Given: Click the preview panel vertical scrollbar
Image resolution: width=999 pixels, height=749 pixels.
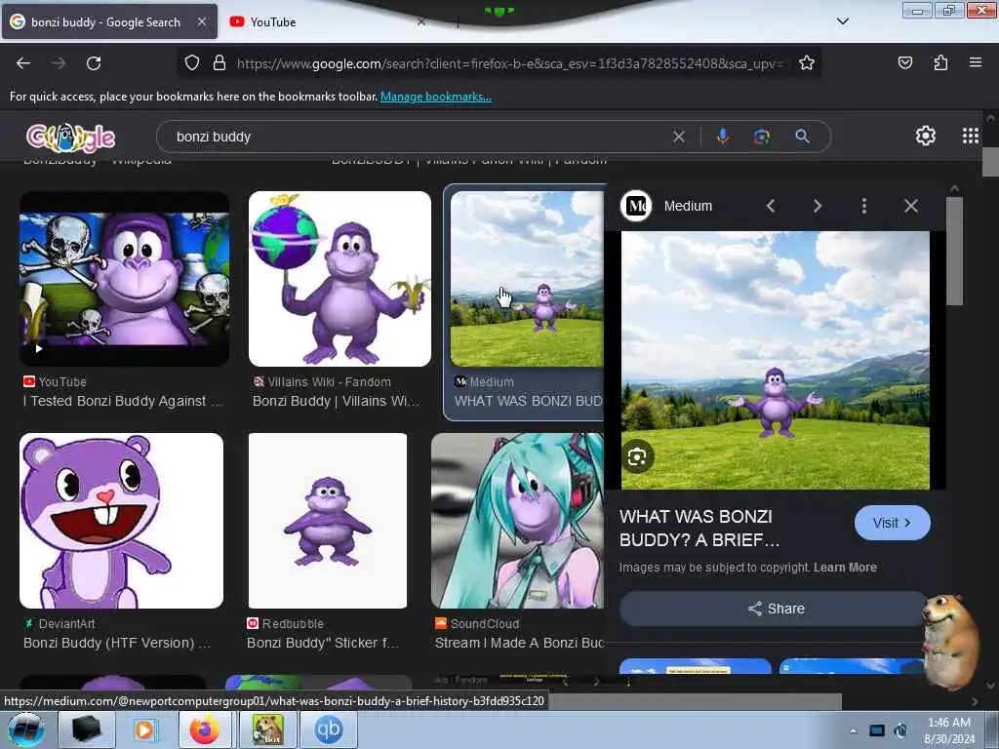Looking at the screenshot, I should tap(954, 251).
